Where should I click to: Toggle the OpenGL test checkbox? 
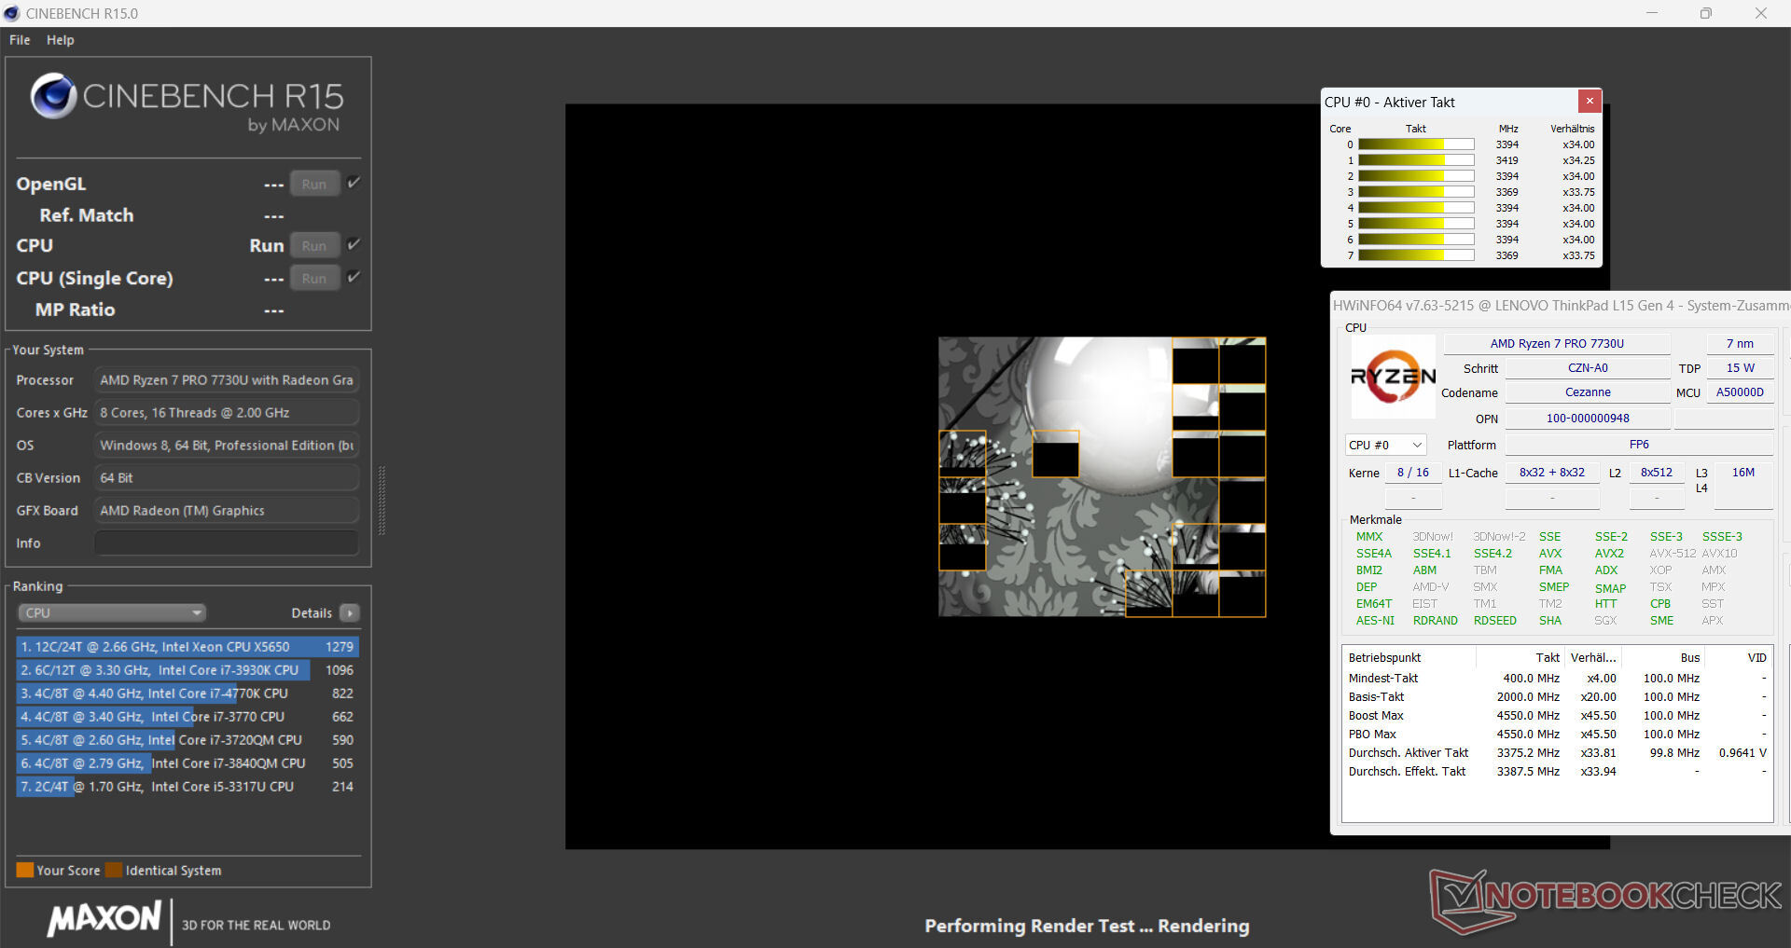tap(354, 183)
